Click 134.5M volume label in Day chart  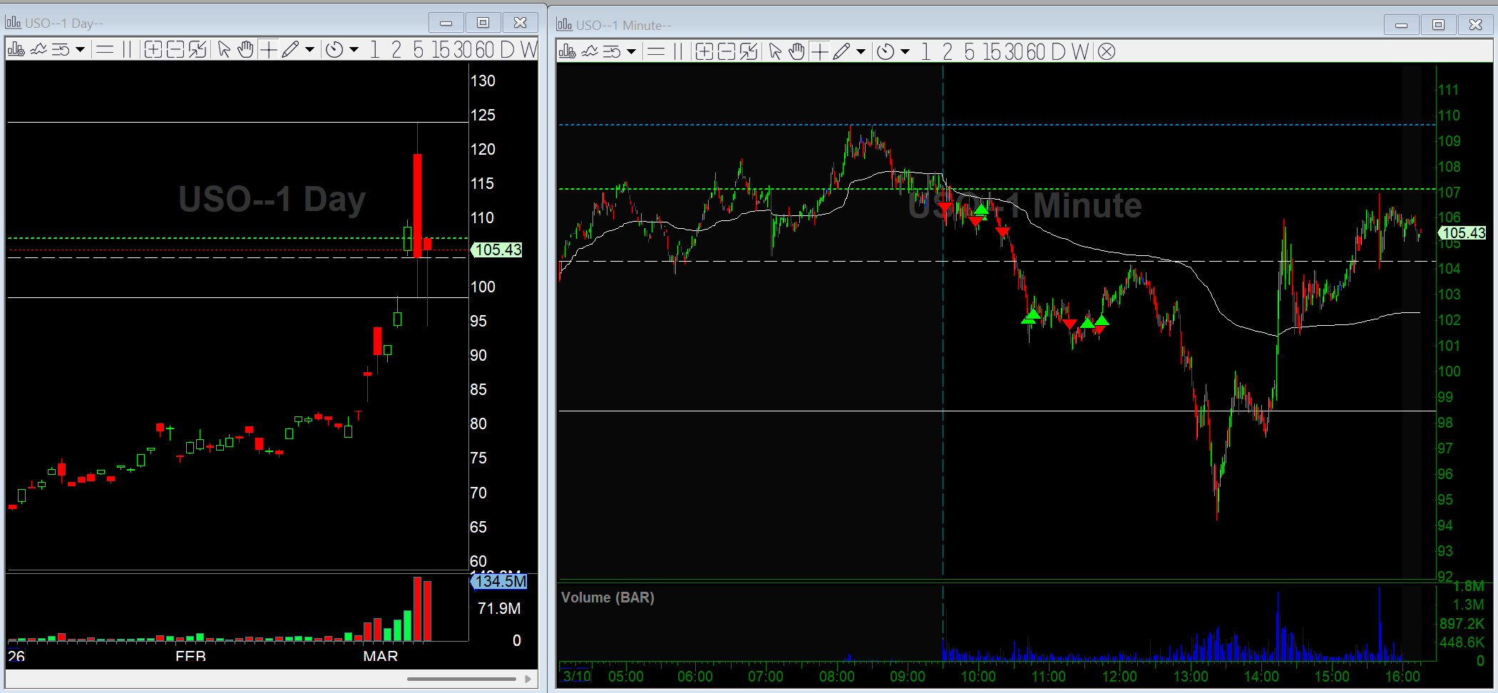click(x=499, y=582)
